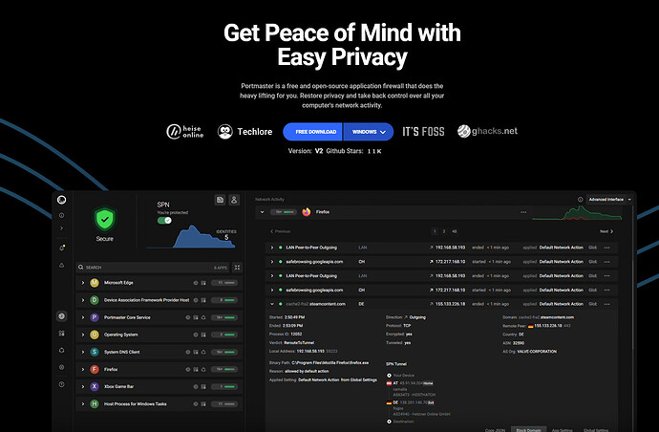
Task: Go to page 48 of connections
Action: (x=454, y=231)
